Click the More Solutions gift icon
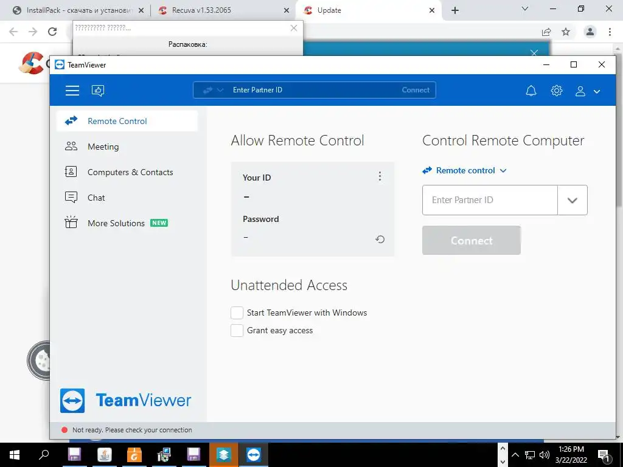The image size is (623, 467). click(71, 222)
